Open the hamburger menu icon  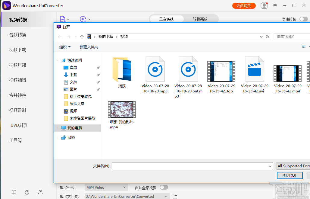(x=275, y=5)
